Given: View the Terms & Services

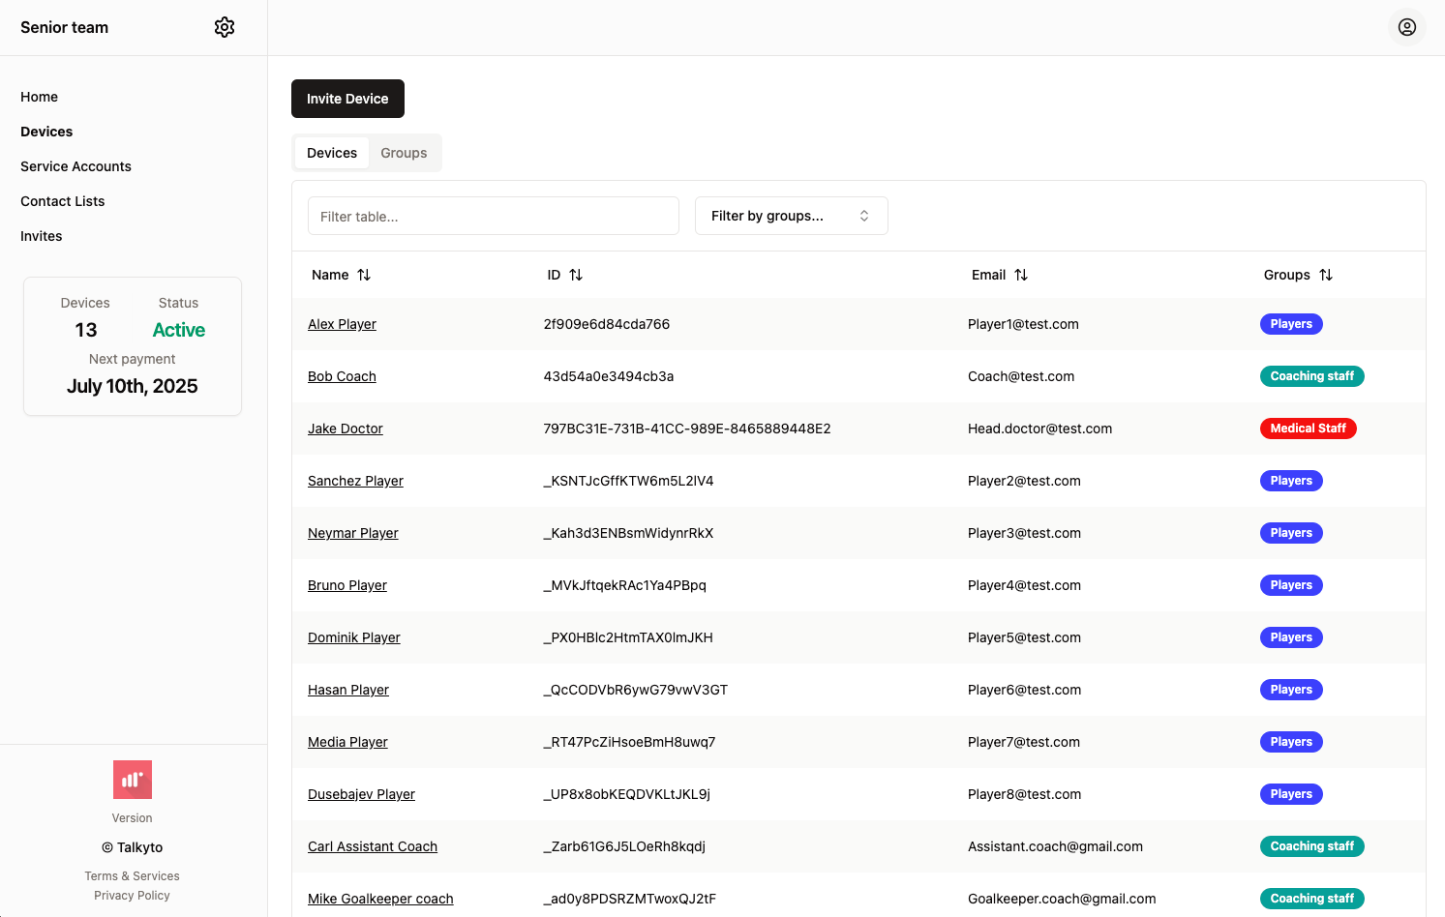Looking at the screenshot, I should pyautogui.click(x=132, y=875).
